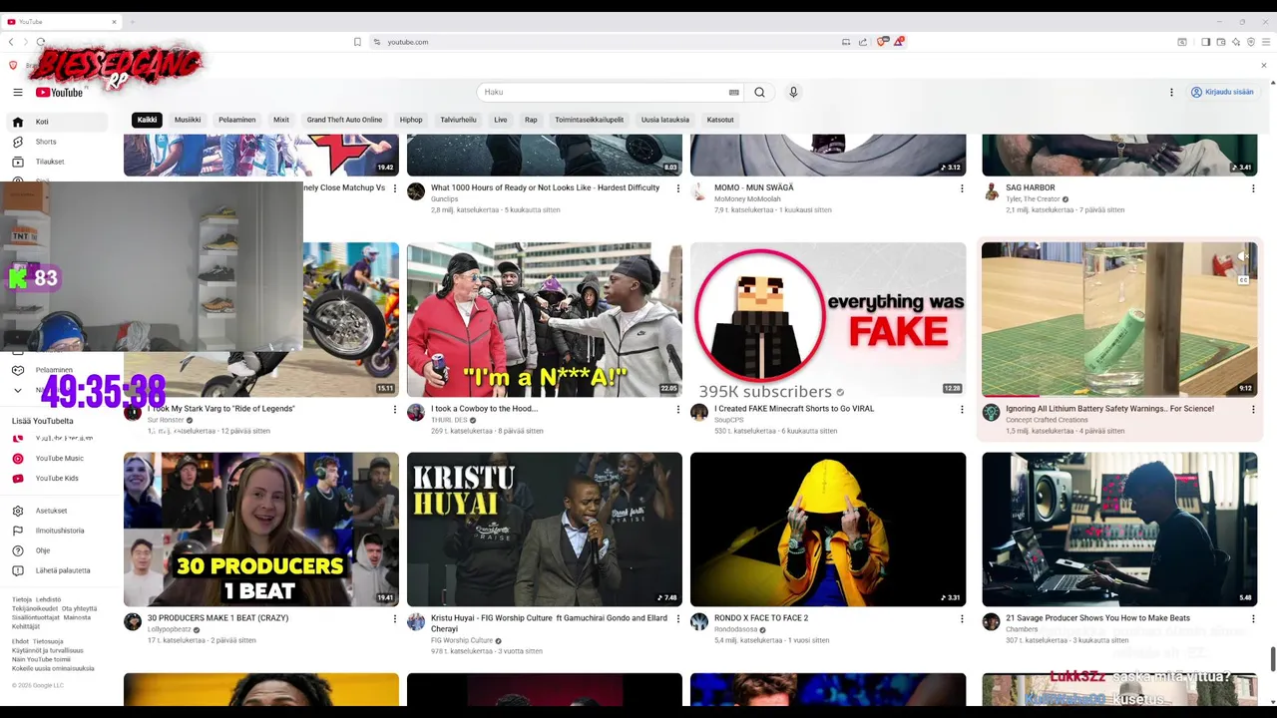The height and width of the screenshot is (718, 1277).
Task: Toggle mute on the Lithium Battery preview
Action: pyautogui.click(x=1243, y=256)
